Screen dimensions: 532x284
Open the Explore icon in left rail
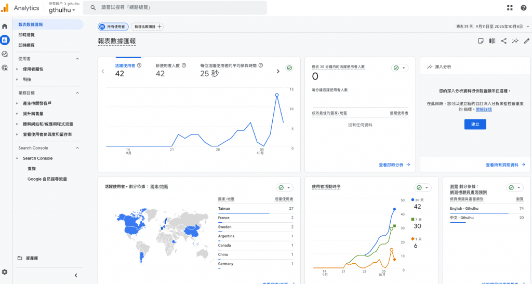pos(5,53)
